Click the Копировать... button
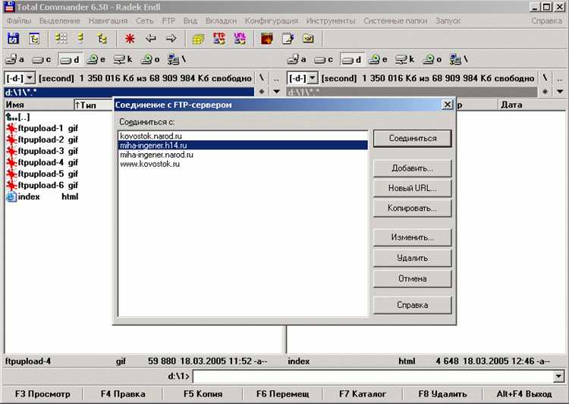This screenshot has height=404, width=569. pos(413,208)
